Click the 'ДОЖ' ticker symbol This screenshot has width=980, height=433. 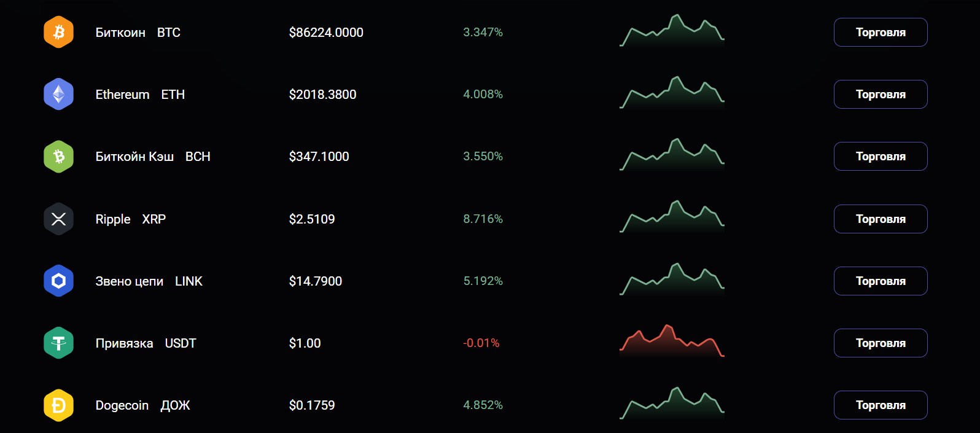click(x=176, y=405)
